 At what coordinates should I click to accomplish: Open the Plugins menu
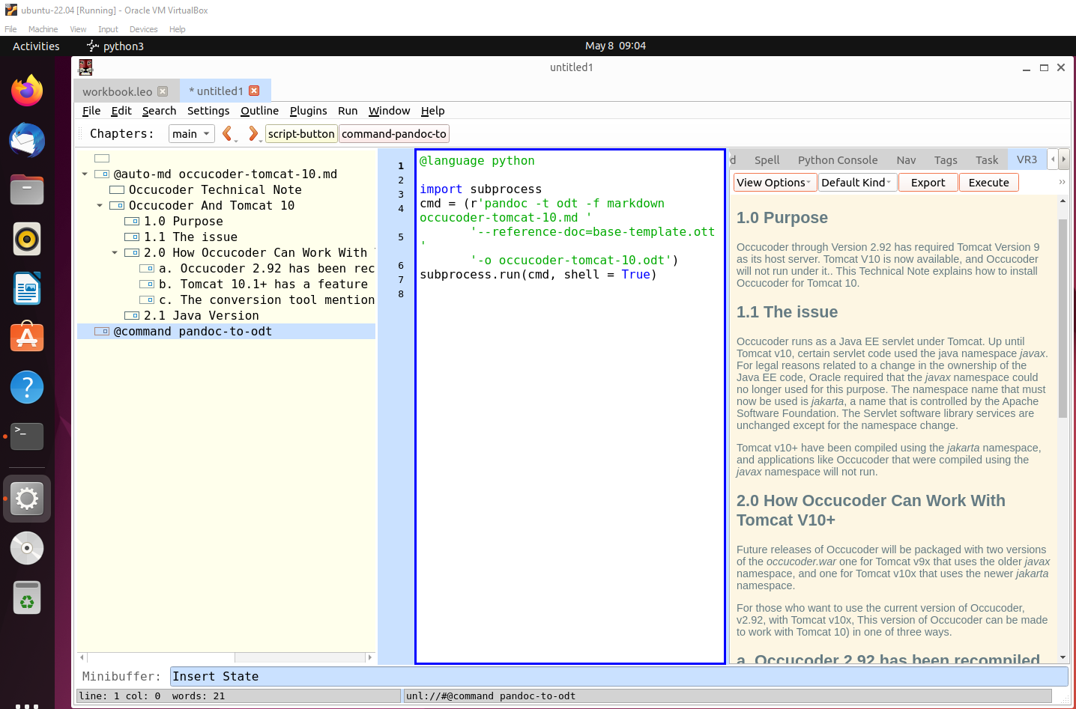(x=308, y=111)
